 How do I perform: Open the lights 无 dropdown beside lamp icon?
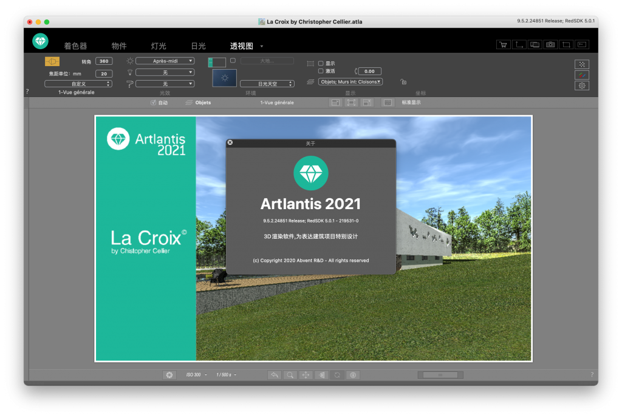click(x=165, y=72)
